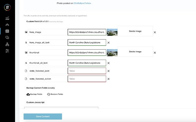
Task: Edit the hero_image URL value field
Action: click(x=87, y=32)
